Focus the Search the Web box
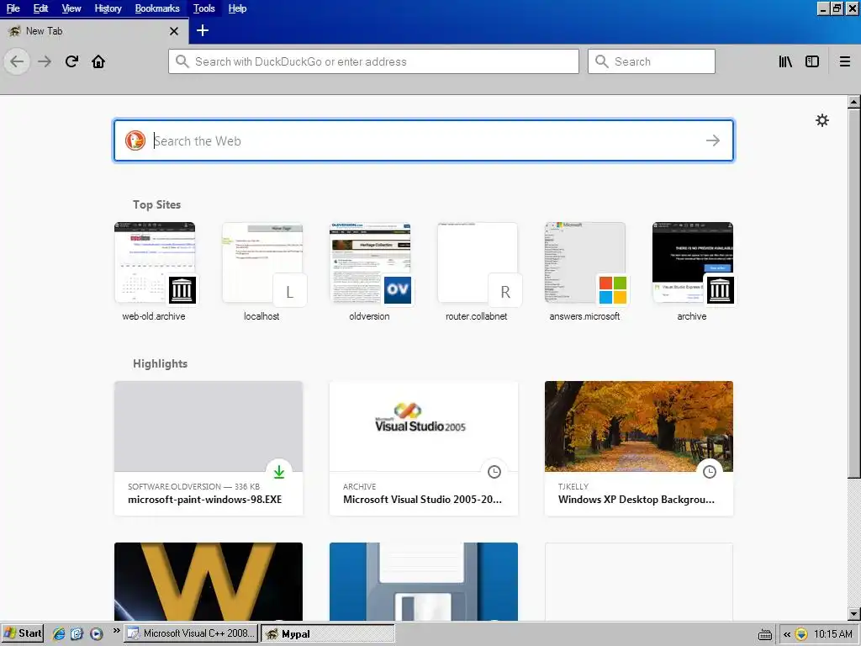 coord(424,140)
